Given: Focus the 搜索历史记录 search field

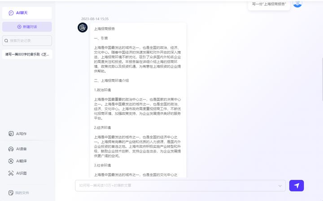Looking at the screenshot, I should coord(30,41).
